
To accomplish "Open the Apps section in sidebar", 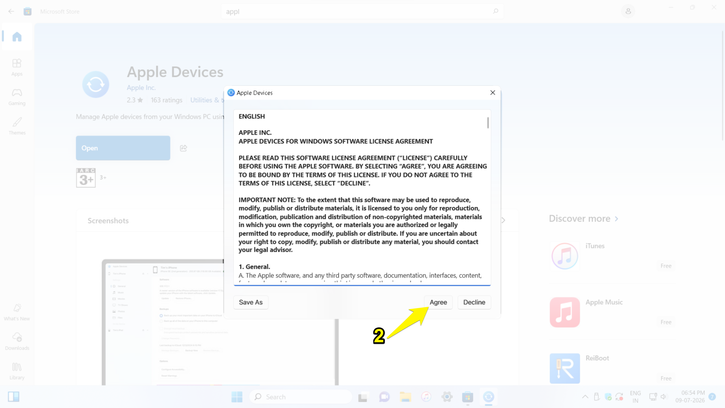I will click(17, 67).
